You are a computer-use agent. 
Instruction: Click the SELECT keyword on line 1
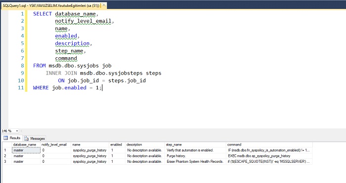tap(43, 14)
